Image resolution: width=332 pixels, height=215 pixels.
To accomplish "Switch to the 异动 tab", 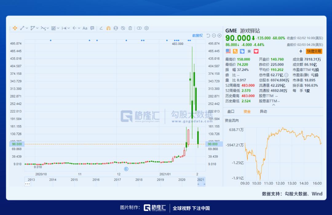I will tap(263, 111).
